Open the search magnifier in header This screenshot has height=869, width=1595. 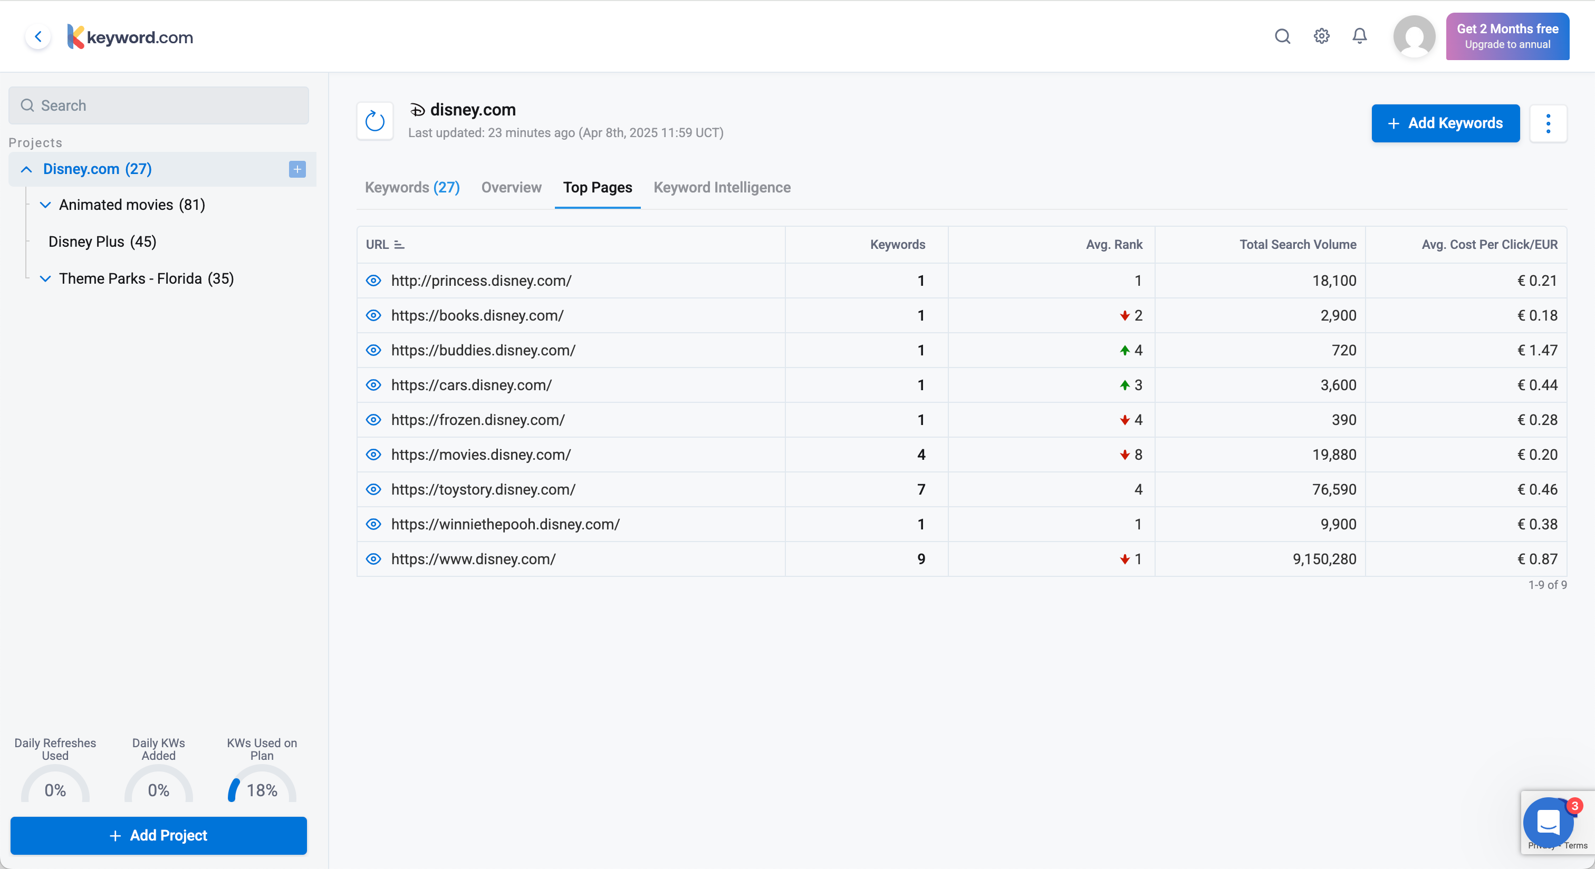pos(1282,36)
